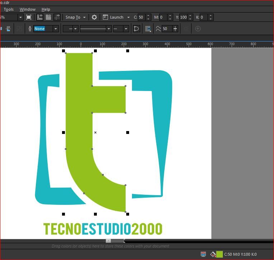Click the horizontal scrollbar left arrow

(108, 241)
